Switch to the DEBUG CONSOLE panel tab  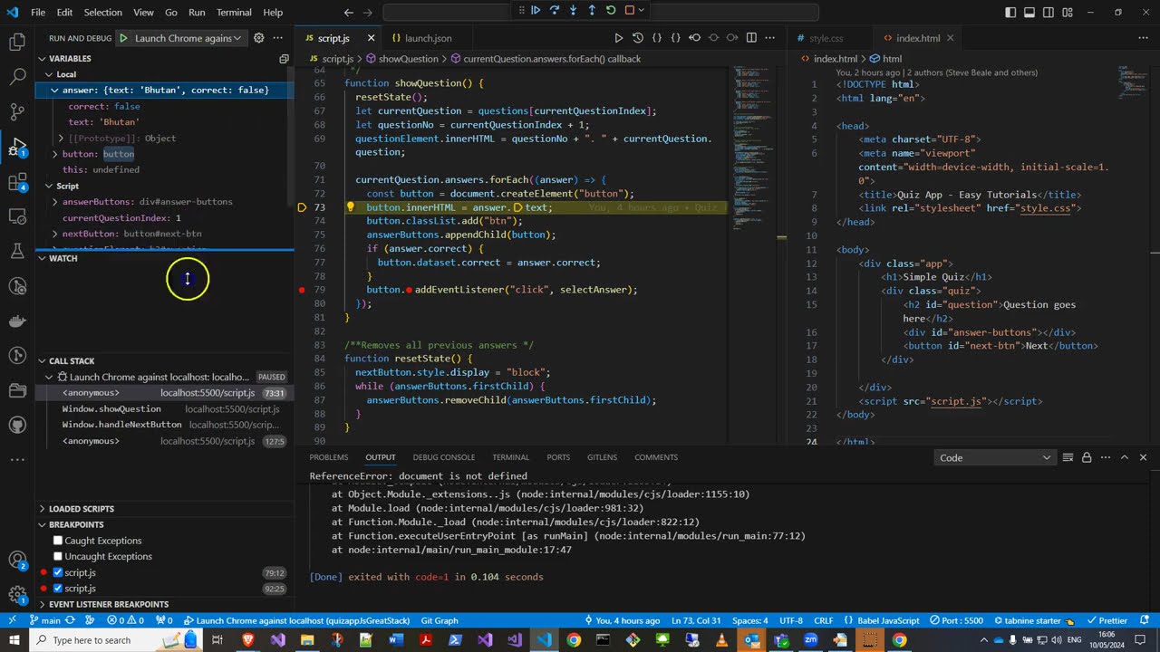coord(444,457)
